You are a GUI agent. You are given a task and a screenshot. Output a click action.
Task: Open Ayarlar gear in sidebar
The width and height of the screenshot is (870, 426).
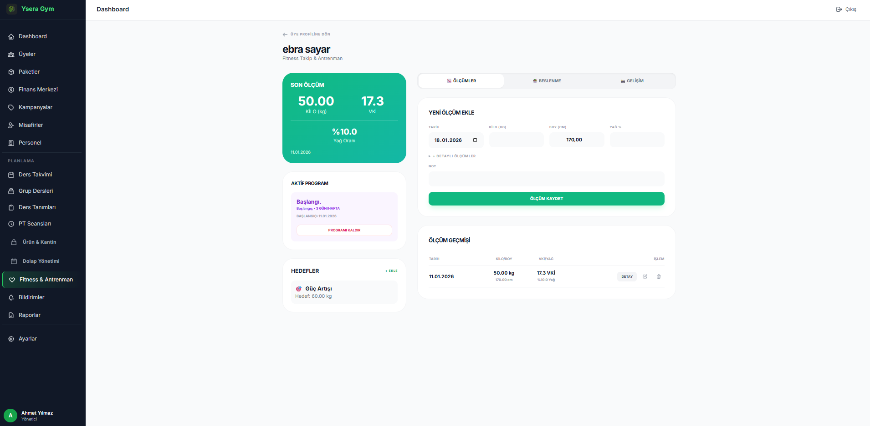tap(11, 339)
